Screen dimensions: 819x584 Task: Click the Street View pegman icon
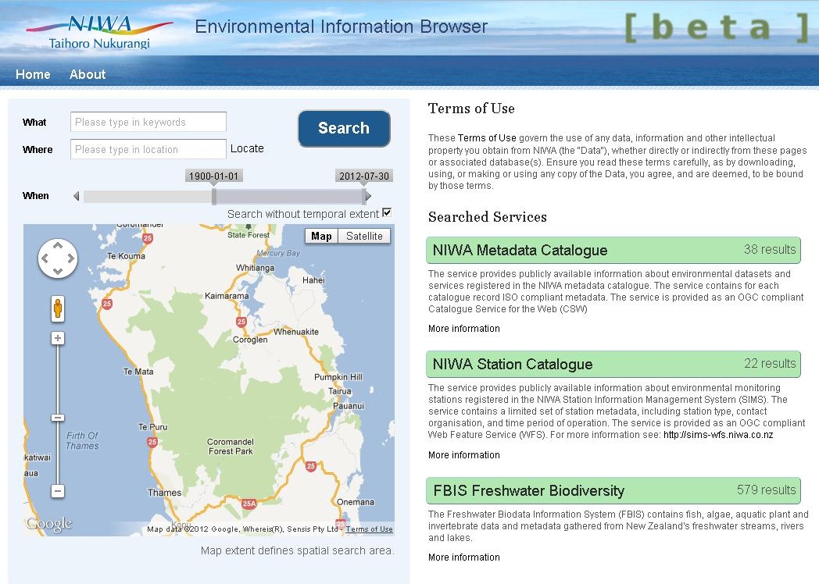[58, 308]
